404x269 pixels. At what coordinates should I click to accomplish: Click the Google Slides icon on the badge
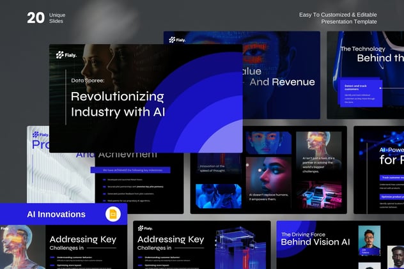coord(113,214)
